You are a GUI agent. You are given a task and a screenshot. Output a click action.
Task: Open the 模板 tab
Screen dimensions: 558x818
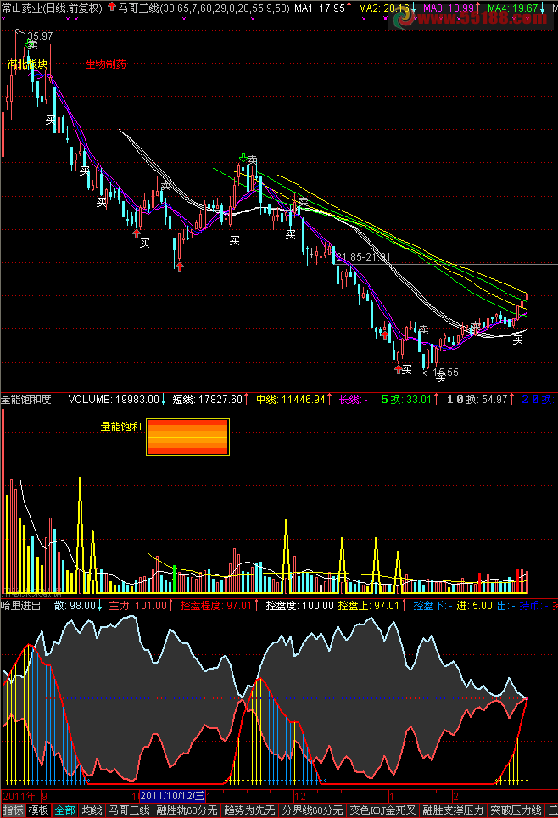tap(39, 810)
